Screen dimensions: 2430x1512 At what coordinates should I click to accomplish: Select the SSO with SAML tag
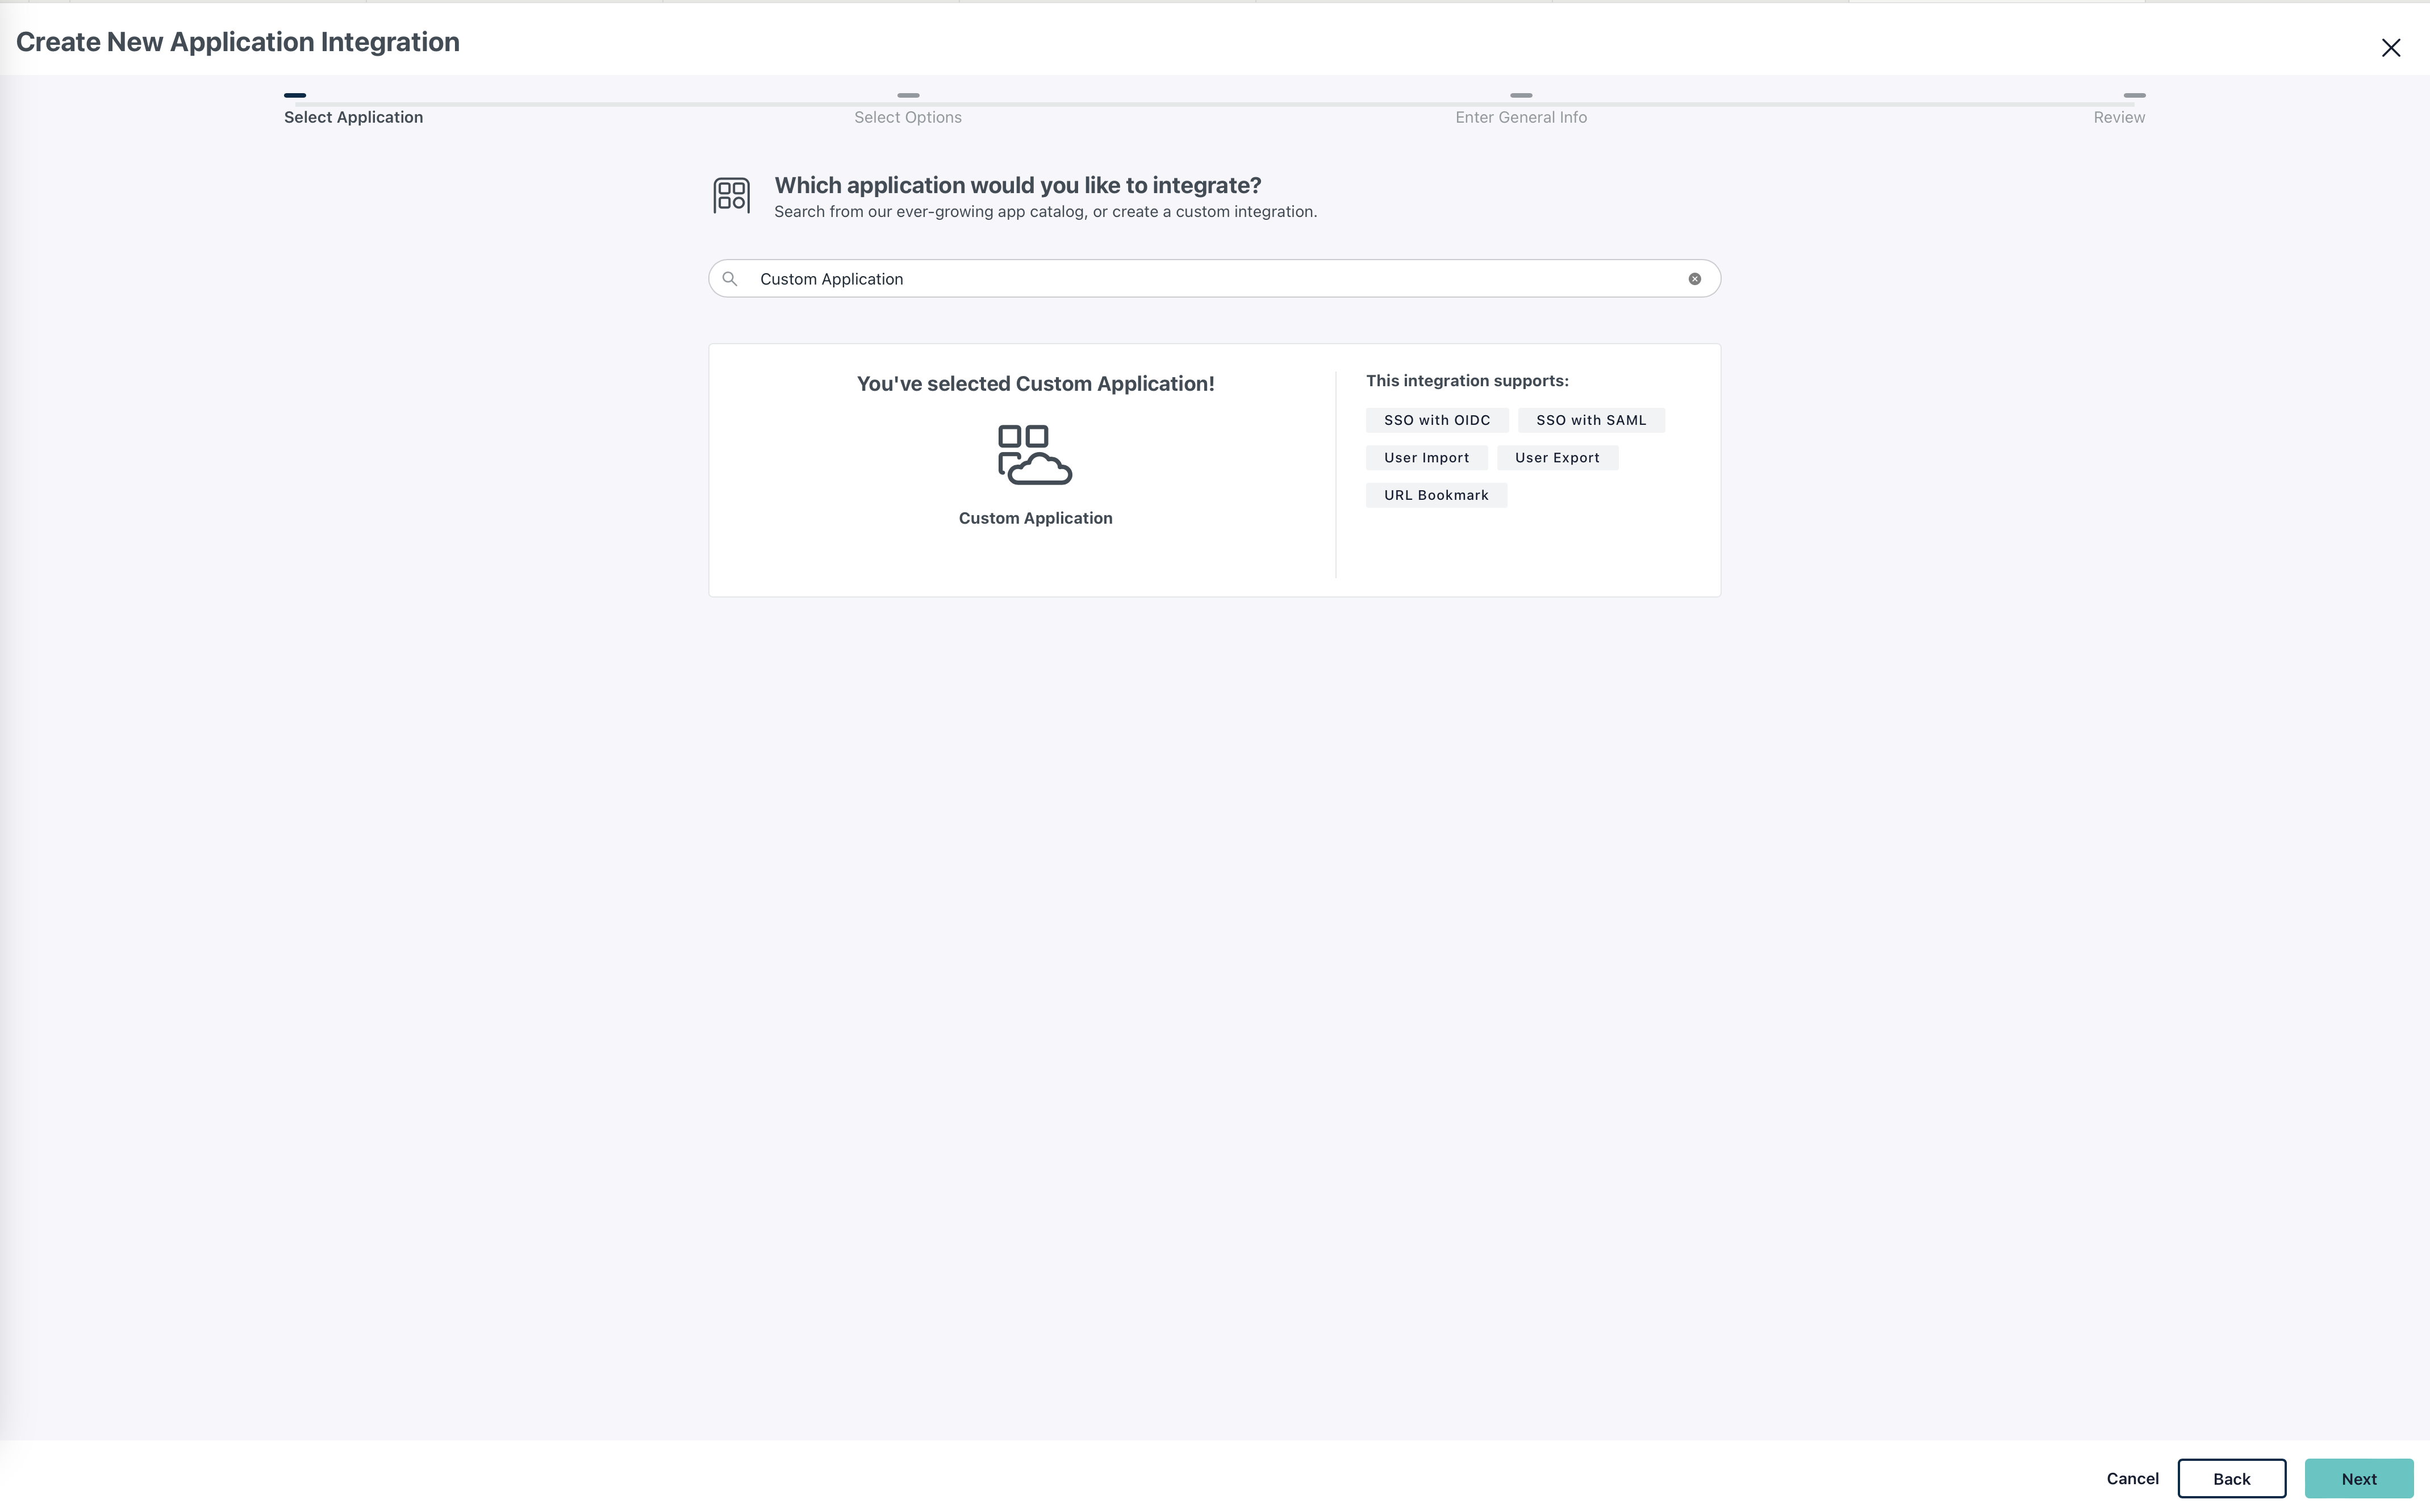[1590, 420]
